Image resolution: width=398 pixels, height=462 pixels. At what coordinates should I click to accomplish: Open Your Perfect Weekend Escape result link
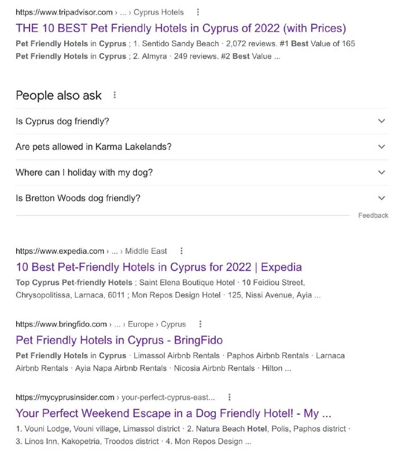pyautogui.click(x=173, y=413)
